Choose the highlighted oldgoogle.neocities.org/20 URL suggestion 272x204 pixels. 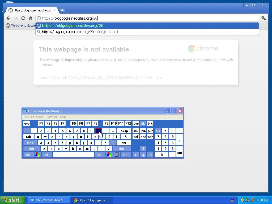tap(147, 26)
